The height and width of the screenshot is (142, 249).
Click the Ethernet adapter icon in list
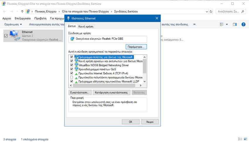15,36
